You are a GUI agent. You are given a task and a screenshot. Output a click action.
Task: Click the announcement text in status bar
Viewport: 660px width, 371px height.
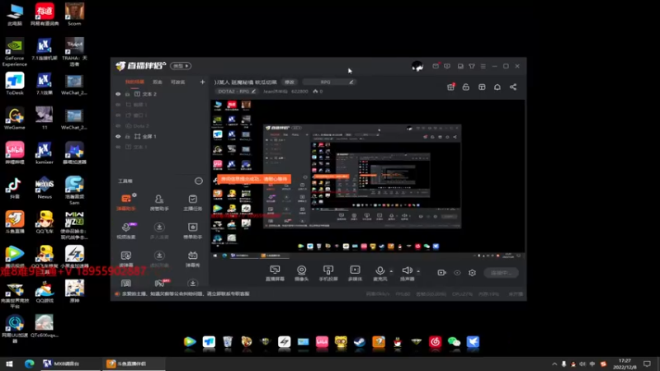pos(186,294)
